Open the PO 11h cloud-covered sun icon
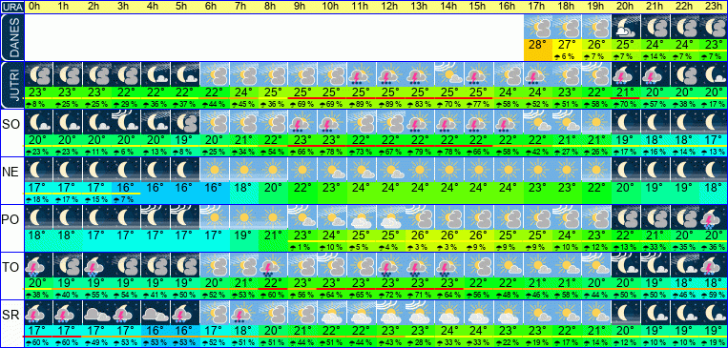Screen dimensions: 728x348 click(361, 217)
